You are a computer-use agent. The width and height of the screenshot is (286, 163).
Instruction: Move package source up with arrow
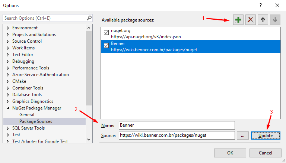pos(263,20)
